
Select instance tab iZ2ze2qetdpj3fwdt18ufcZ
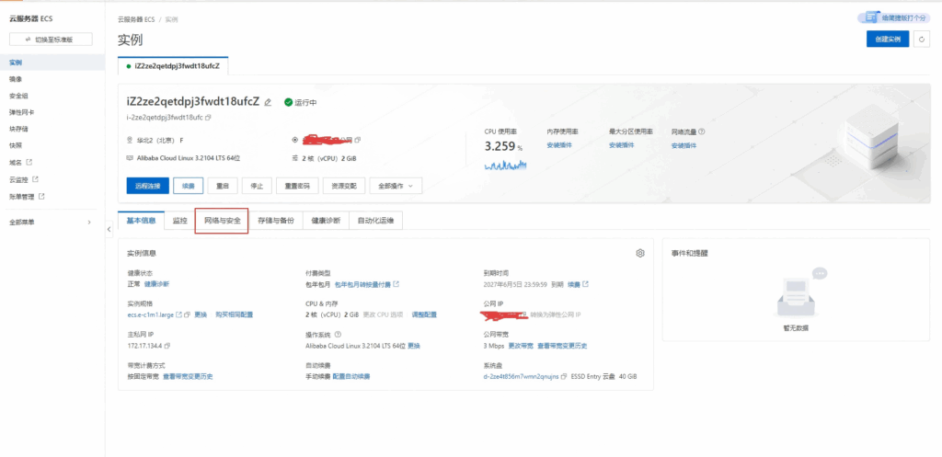(174, 66)
